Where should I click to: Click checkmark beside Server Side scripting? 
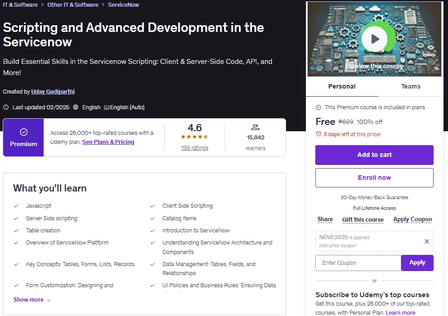(16, 218)
